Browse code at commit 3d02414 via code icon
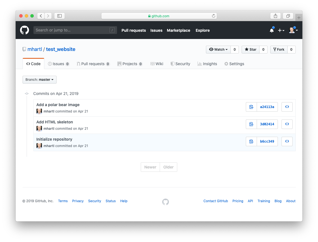This screenshot has width=318, height=242. coord(287,124)
